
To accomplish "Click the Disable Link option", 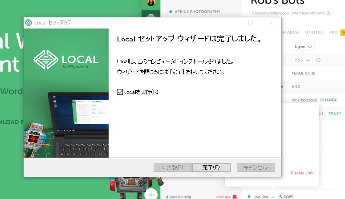I will (x=302, y=173).
